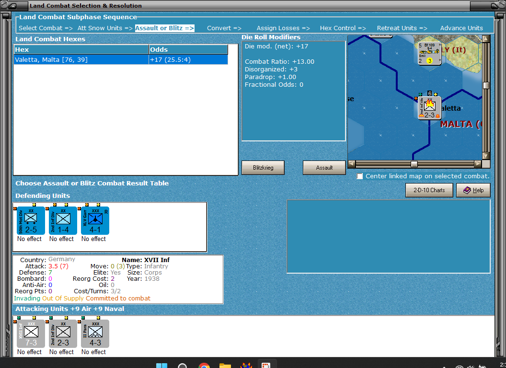Viewport: 506px width, 368px height.
Task: Click map scroll left arrow
Action: coord(352,164)
